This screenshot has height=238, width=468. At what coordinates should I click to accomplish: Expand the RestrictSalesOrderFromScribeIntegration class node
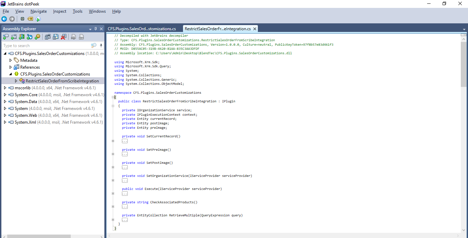click(16, 81)
